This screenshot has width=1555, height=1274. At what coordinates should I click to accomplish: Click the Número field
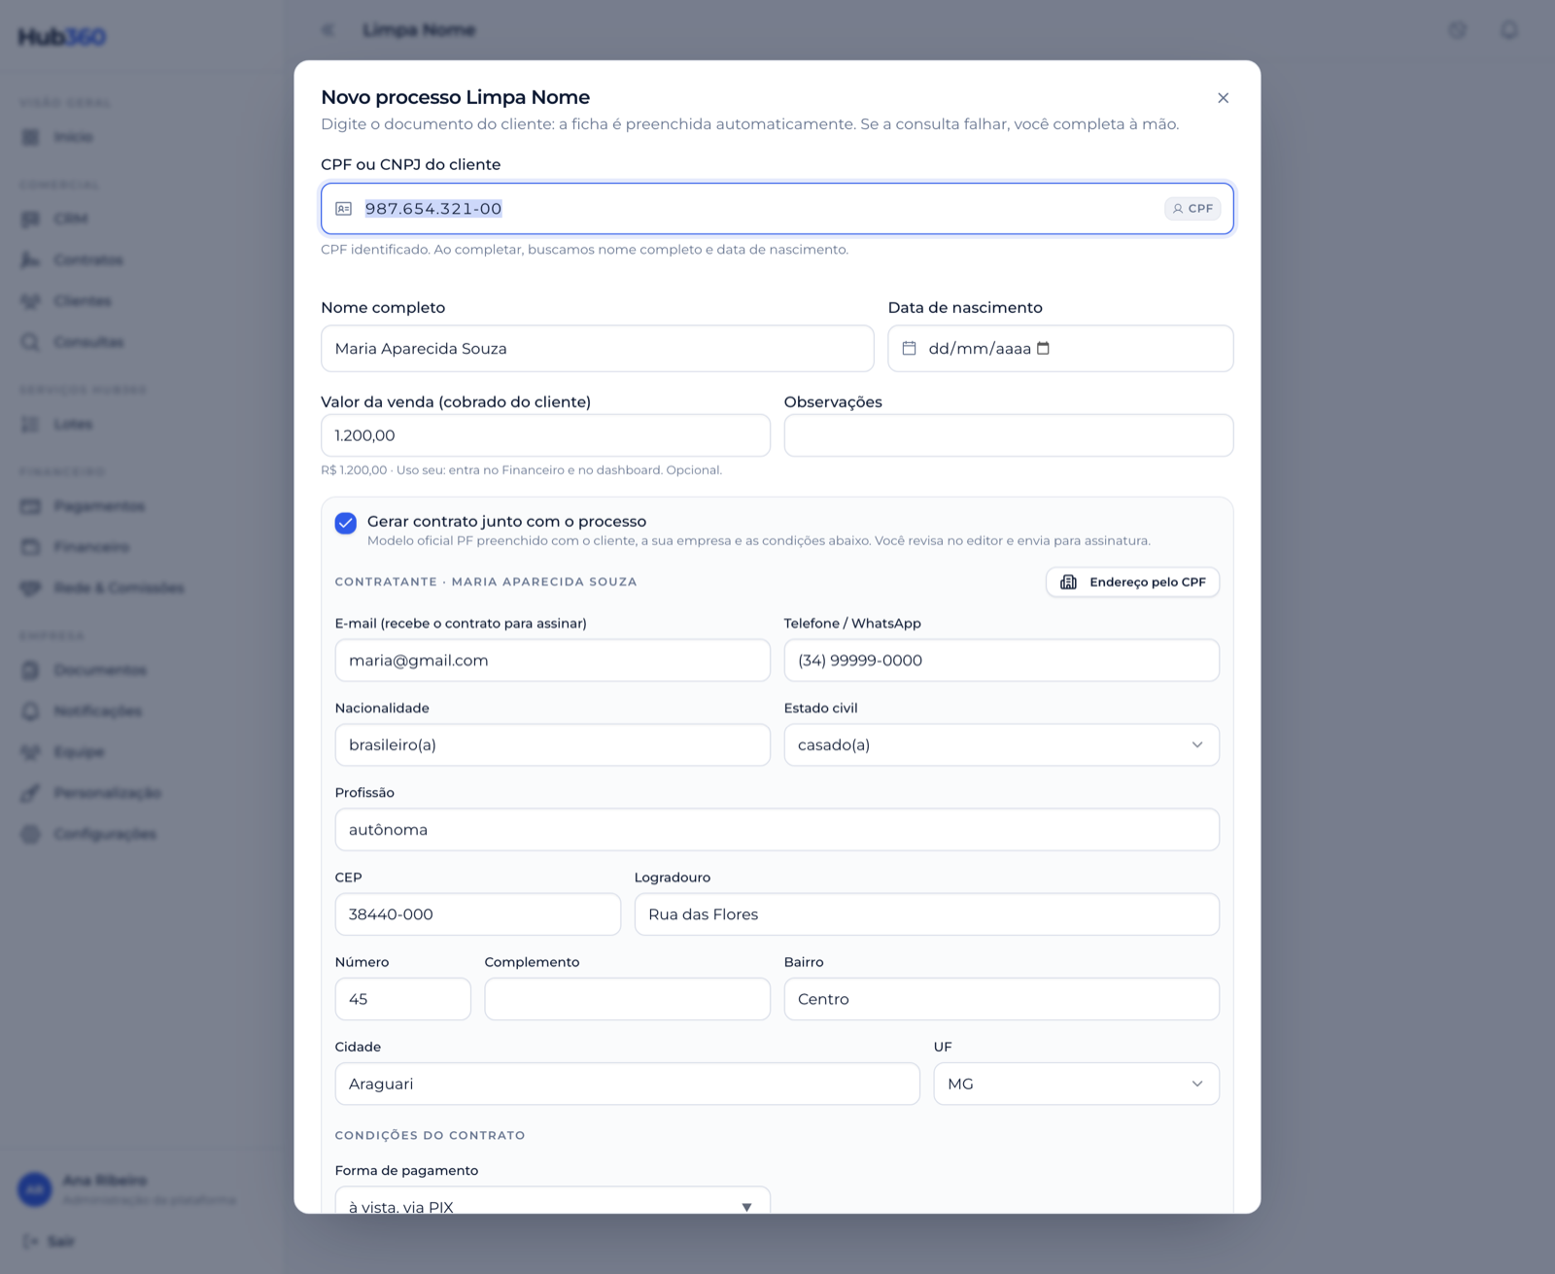click(x=402, y=999)
